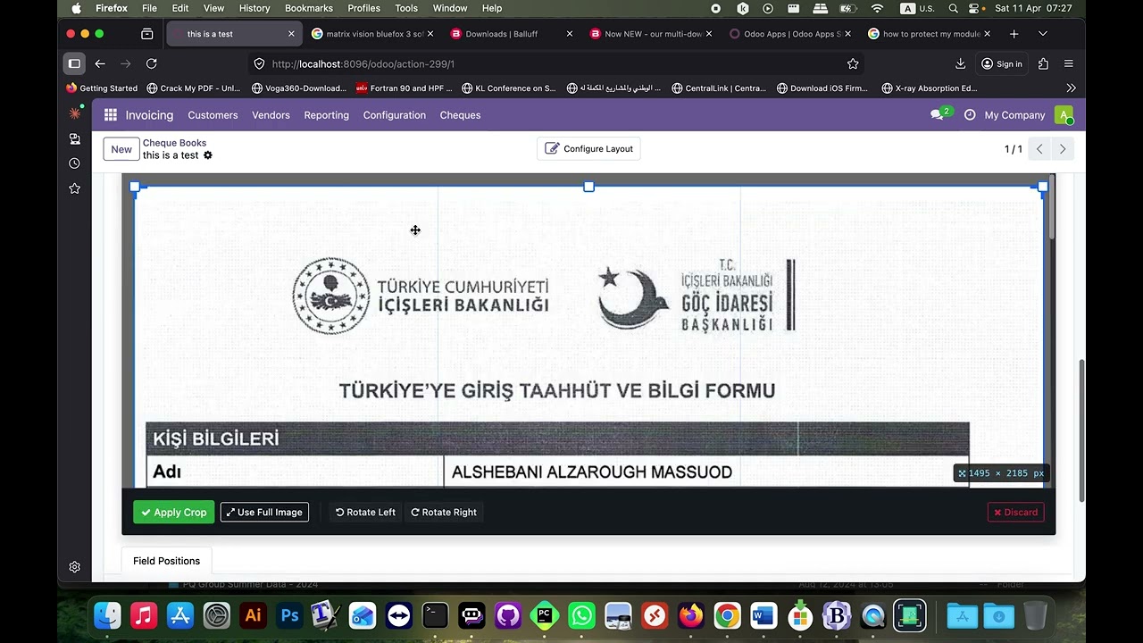Reload the page in Firefox
This screenshot has width=1143, height=643.
coord(152,63)
